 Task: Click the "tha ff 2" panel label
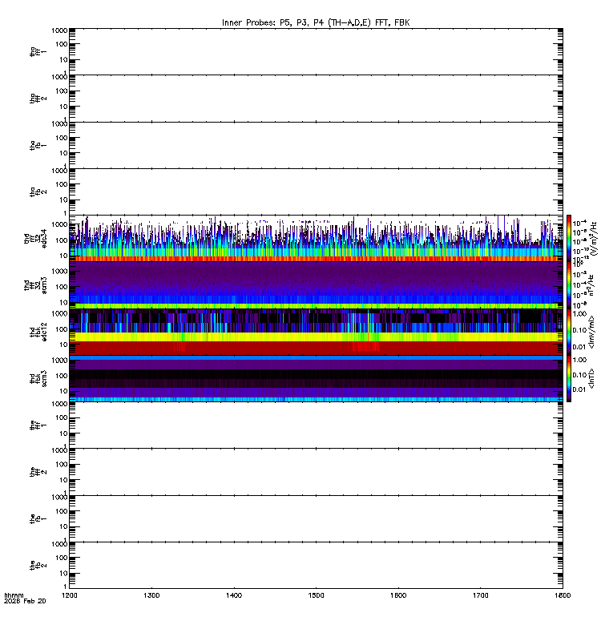click(38, 99)
